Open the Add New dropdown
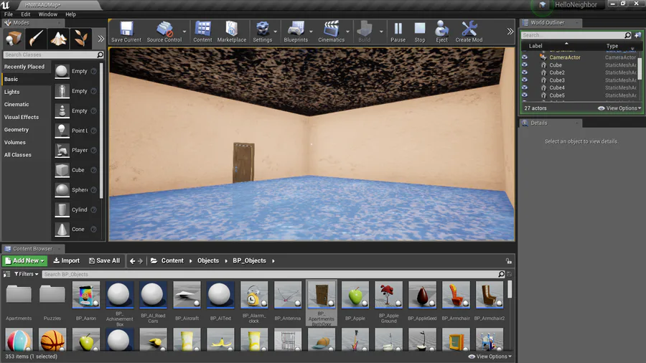 click(x=24, y=260)
